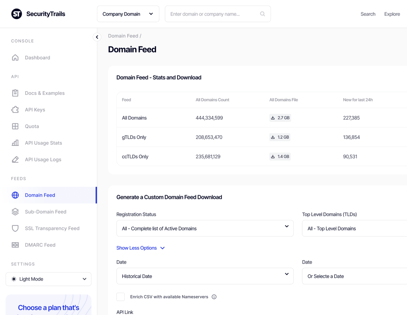
Task: Click the All Domains row label
Action: [x=134, y=118]
